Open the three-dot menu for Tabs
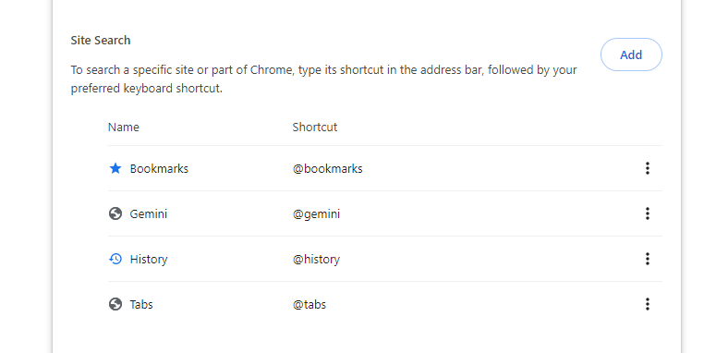 point(648,304)
